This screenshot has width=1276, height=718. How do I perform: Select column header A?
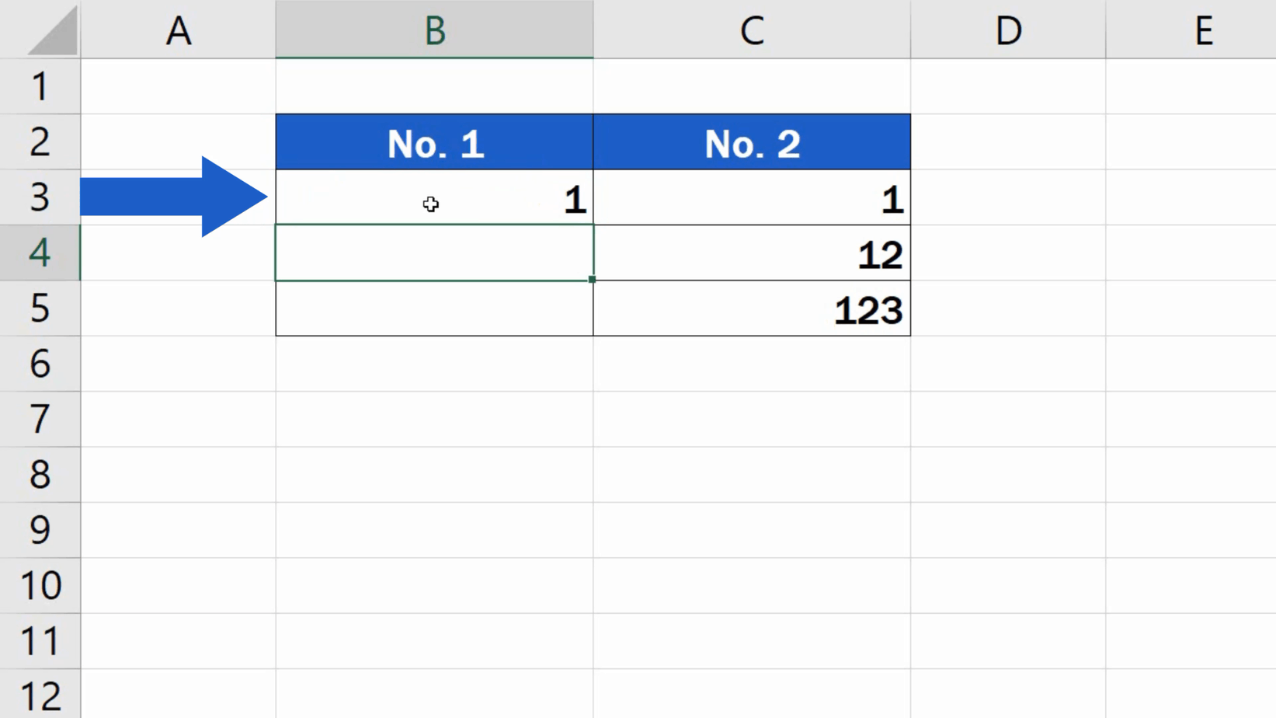(178, 31)
